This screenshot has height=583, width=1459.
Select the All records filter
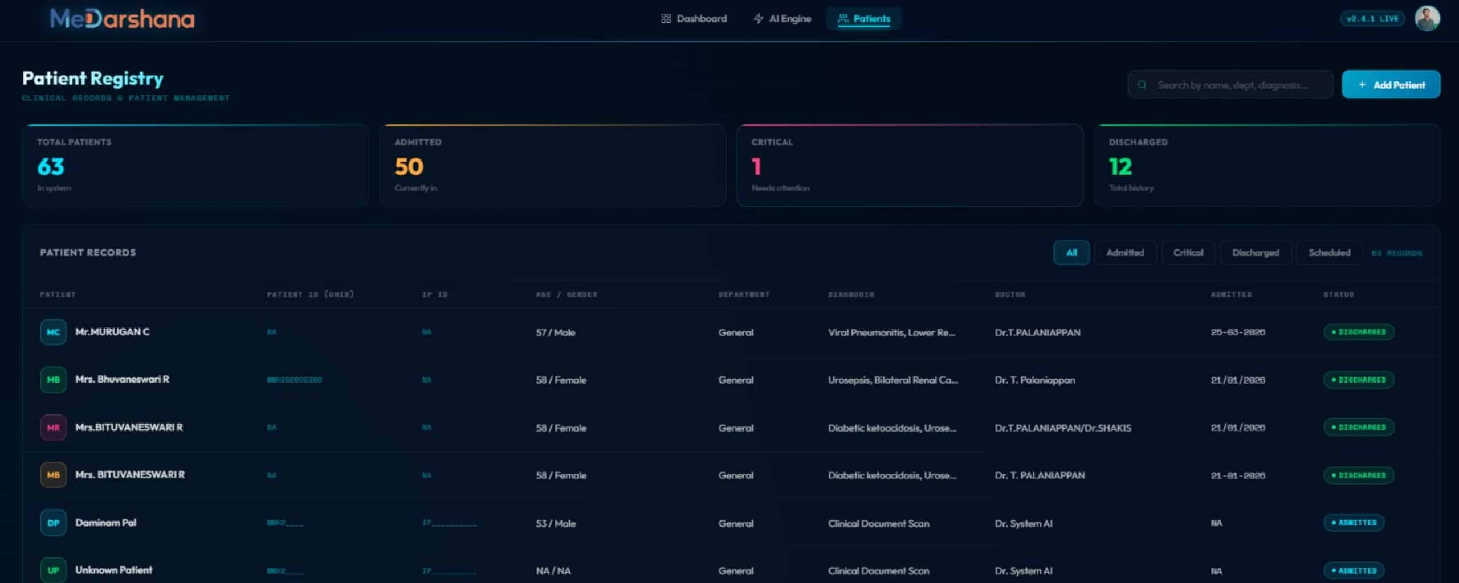pyautogui.click(x=1071, y=253)
